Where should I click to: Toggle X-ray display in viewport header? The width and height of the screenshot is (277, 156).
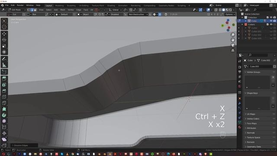[x=216, y=10]
